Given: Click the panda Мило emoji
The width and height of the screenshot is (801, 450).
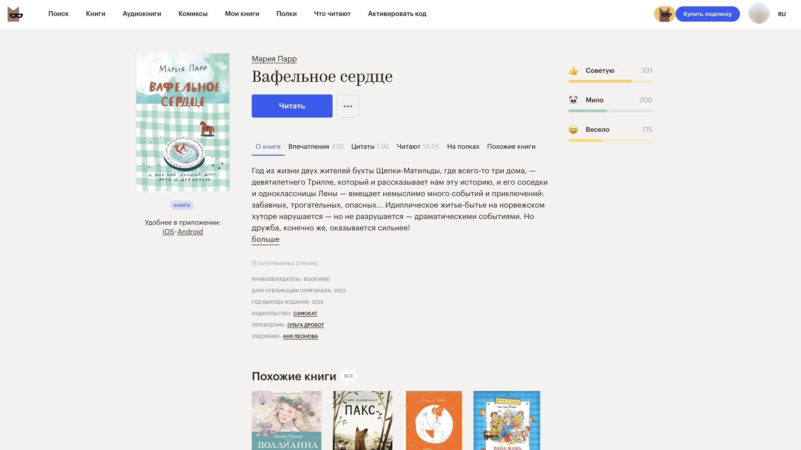Looking at the screenshot, I should (573, 100).
